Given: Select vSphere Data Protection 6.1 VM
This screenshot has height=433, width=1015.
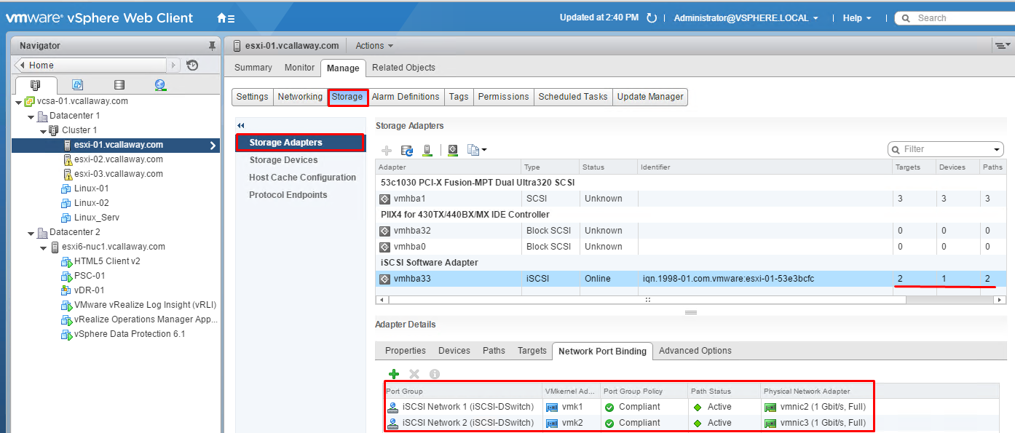Looking at the screenshot, I should pyautogui.click(x=130, y=334).
